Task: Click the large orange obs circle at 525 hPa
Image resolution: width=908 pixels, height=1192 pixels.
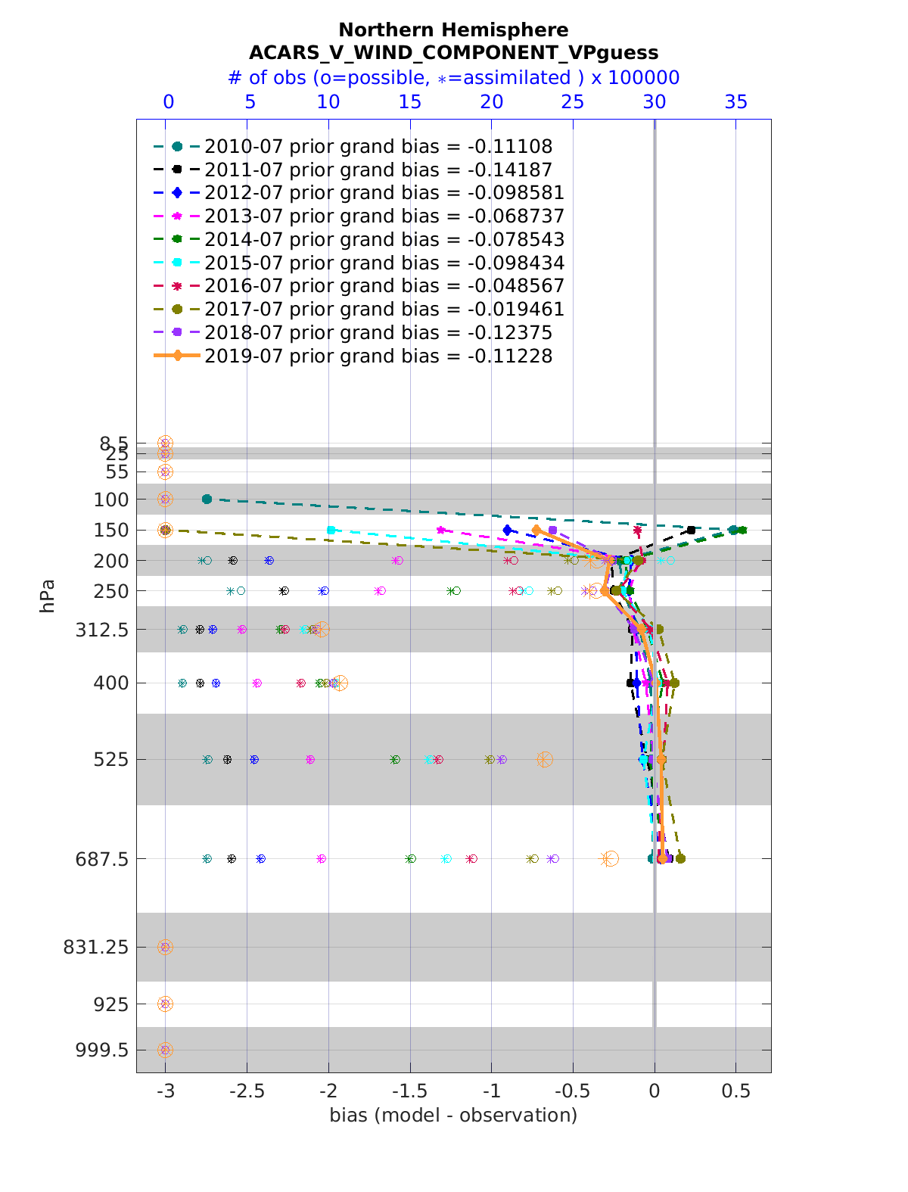Action: [545, 759]
